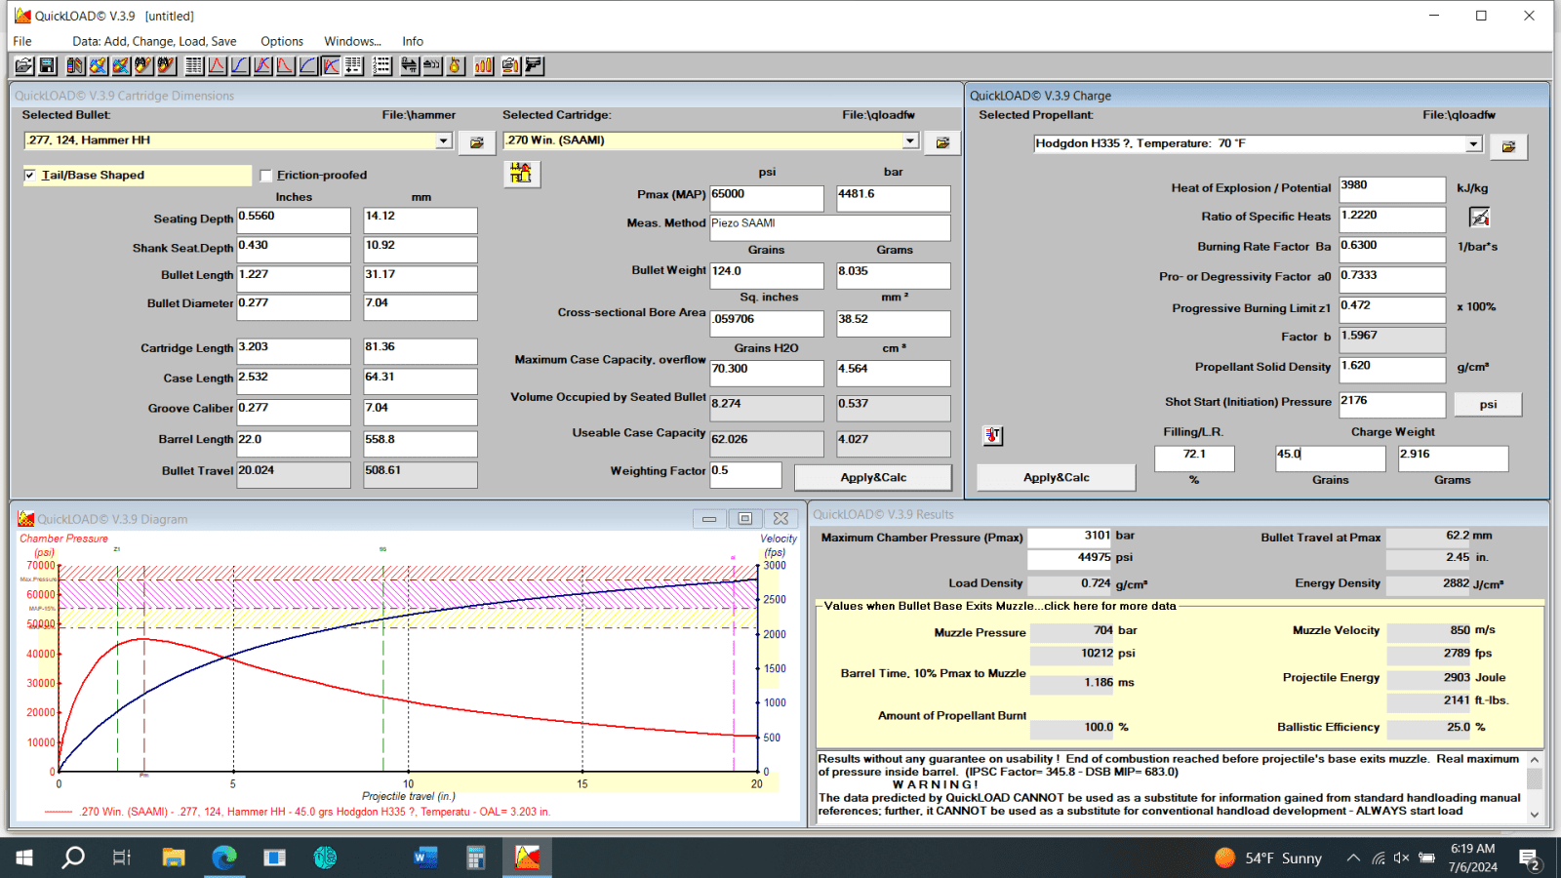Screen dimensions: 1561x878
Task: Click the weather 54°F Sunny tray item
Action: [1268, 858]
